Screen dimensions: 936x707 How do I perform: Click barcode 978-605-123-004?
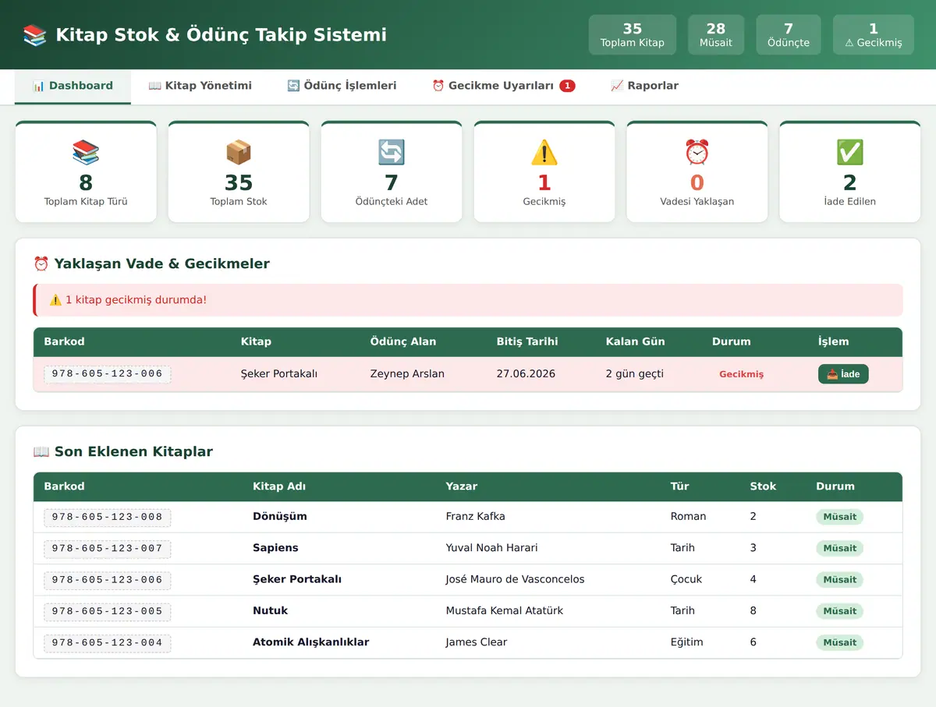tap(108, 643)
